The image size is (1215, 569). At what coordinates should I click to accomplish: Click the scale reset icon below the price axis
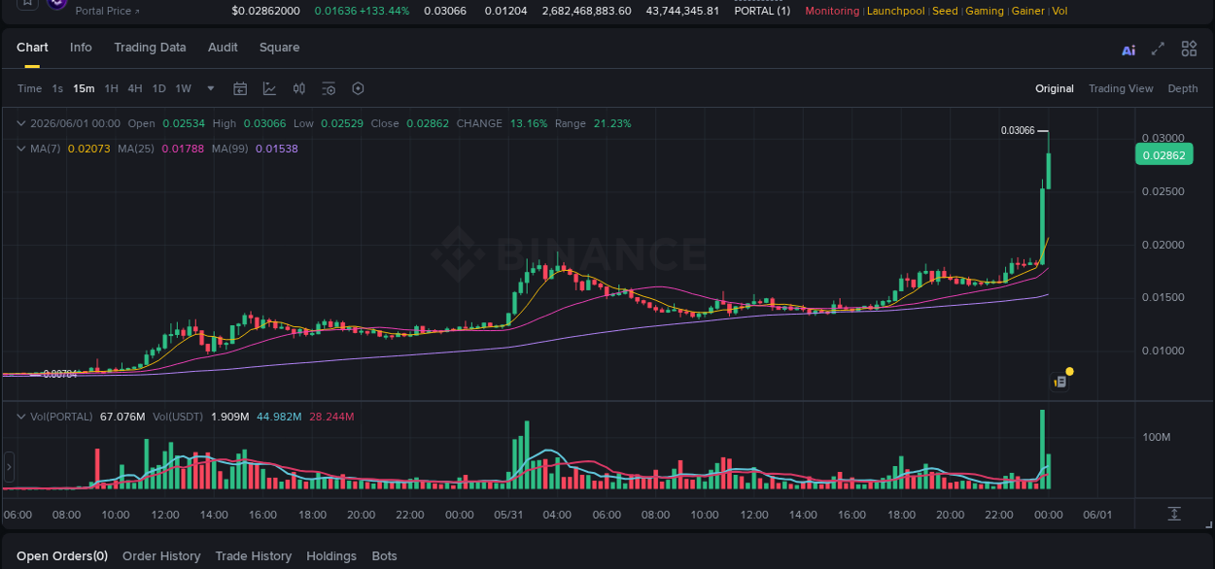(x=1174, y=514)
